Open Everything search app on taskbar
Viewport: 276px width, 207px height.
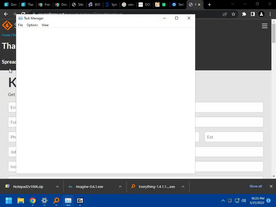point(56,201)
